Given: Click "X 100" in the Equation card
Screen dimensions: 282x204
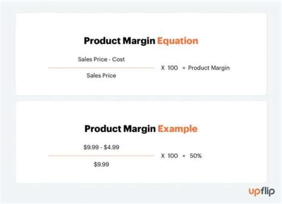Looking at the screenshot, I should click(169, 68).
